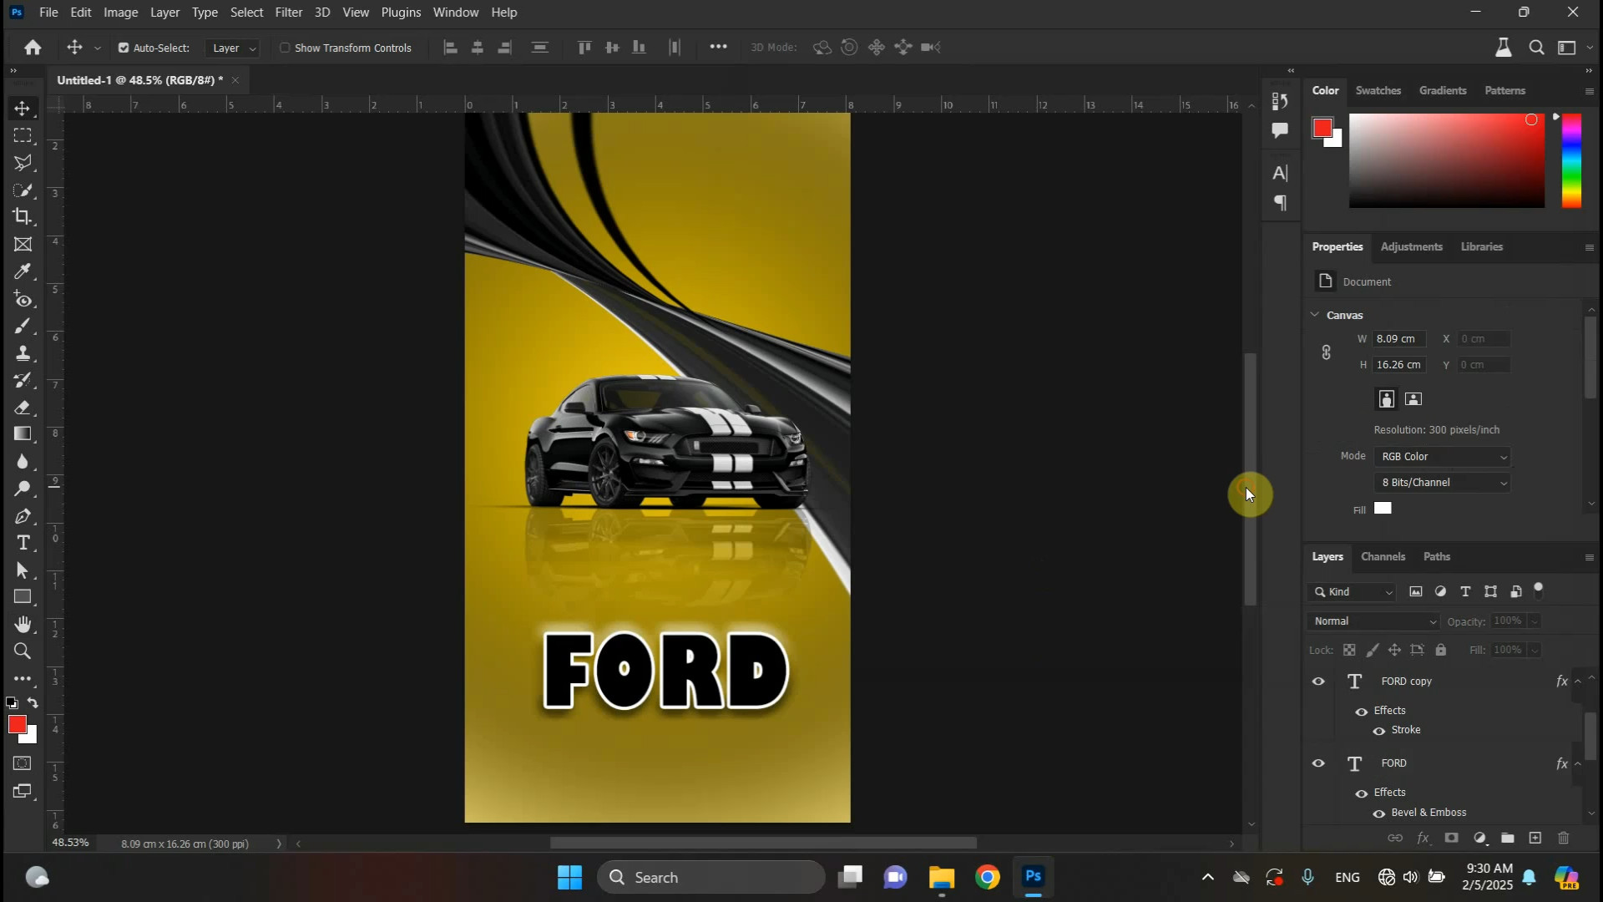
Task: Click the taskbar Search box
Action: click(711, 878)
